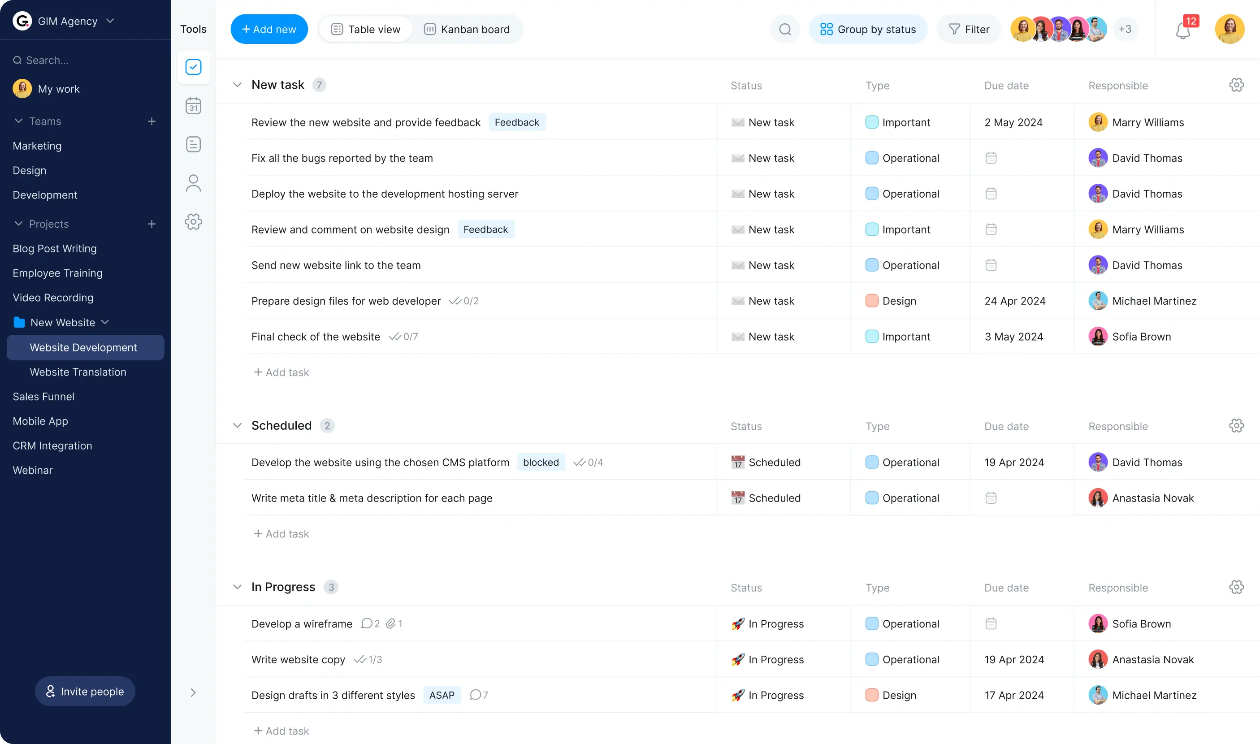This screenshot has width=1260, height=744.
Task: Select the Website Development menu item
Action: (x=83, y=347)
